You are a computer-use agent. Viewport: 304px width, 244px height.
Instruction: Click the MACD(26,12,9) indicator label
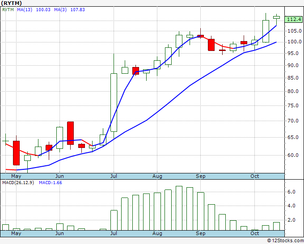[x=18, y=183]
